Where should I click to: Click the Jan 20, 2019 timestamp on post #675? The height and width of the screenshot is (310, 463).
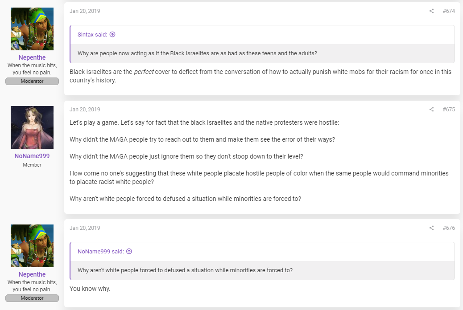tap(85, 110)
